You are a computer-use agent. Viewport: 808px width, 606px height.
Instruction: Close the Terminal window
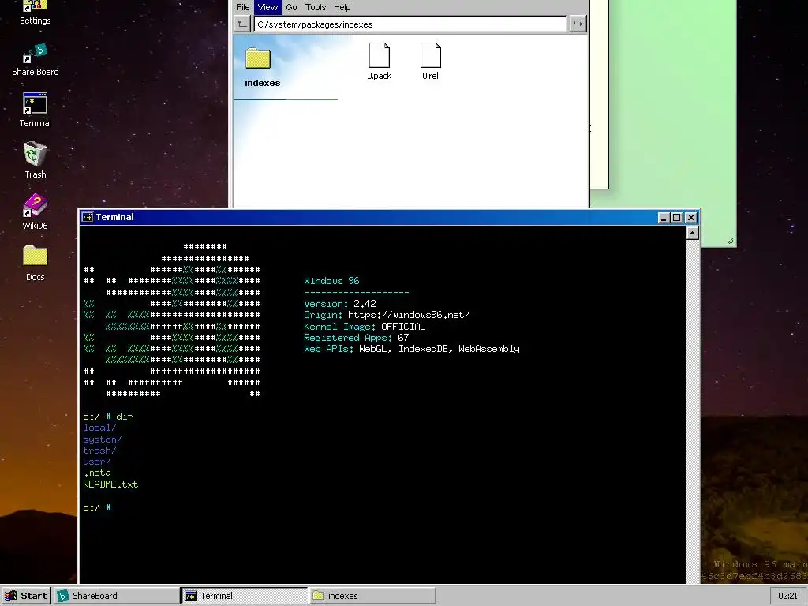tap(691, 218)
